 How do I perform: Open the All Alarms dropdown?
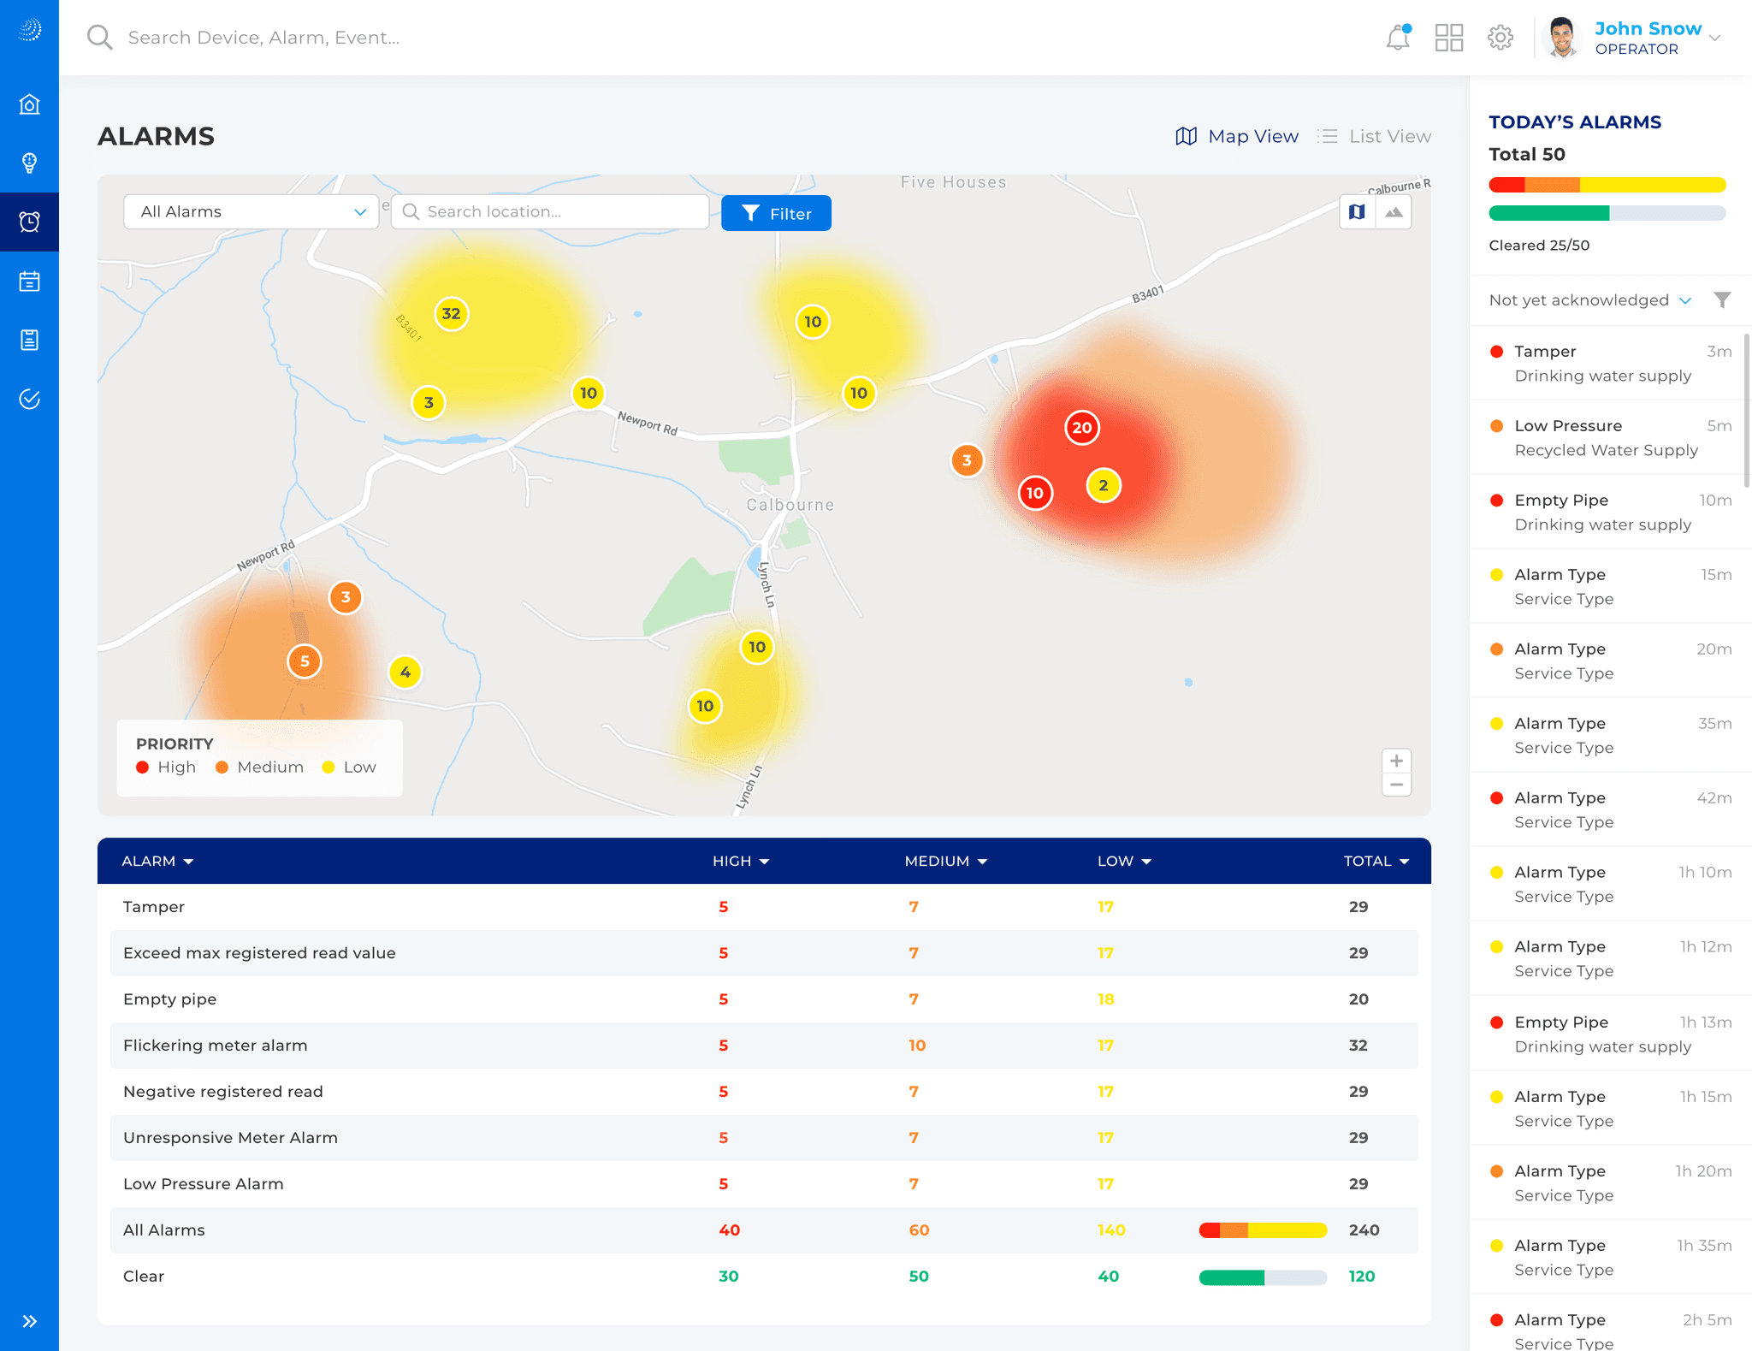(252, 211)
